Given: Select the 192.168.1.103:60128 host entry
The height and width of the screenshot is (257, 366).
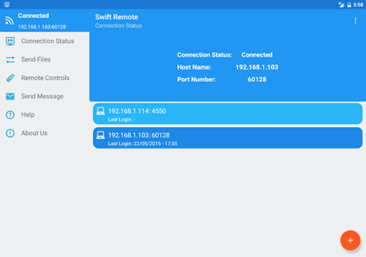Looking at the screenshot, I should click(x=228, y=138).
